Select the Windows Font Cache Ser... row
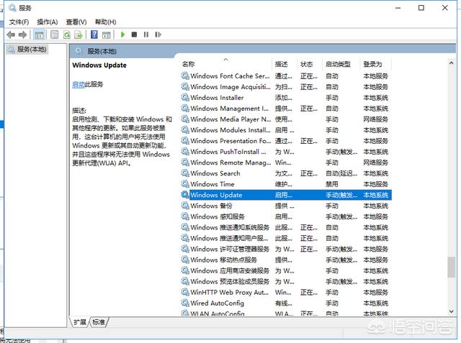This screenshot has height=343, width=461. pos(286,76)
